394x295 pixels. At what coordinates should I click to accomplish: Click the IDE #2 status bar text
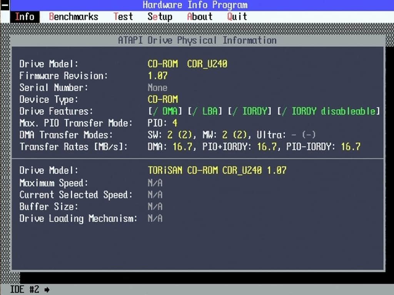click(25, 290)
